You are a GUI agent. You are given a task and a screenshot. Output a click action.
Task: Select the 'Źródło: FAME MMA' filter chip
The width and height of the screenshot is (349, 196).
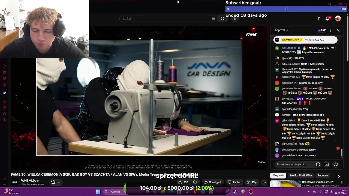[301, 175]
